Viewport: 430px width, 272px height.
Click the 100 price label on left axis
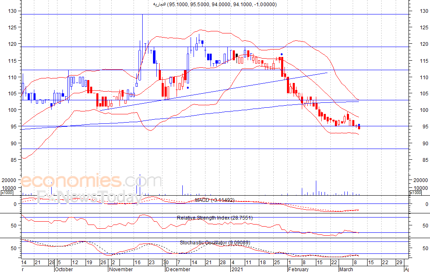point(12,110)
